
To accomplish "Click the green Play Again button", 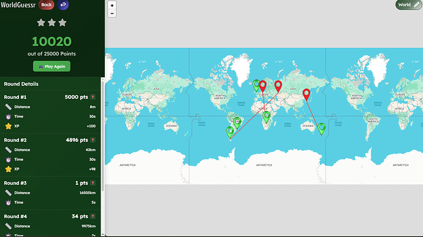I will coord(51,66).
